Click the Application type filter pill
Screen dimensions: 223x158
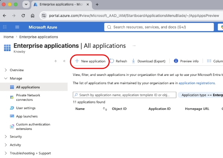[x=200, y=95]
